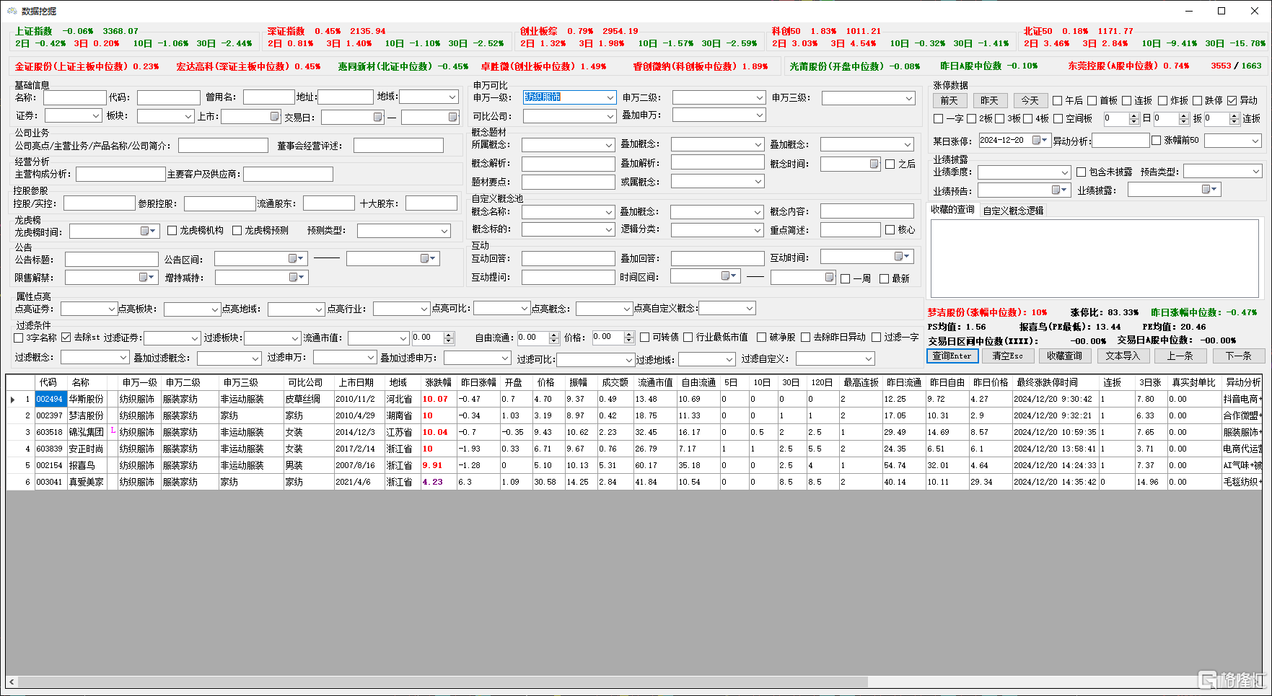Viewport: 1272px width, 696px height.
Task: Switch to the 收藏的查询 tab
Action: pyautogui.click(x=952, y=210)
